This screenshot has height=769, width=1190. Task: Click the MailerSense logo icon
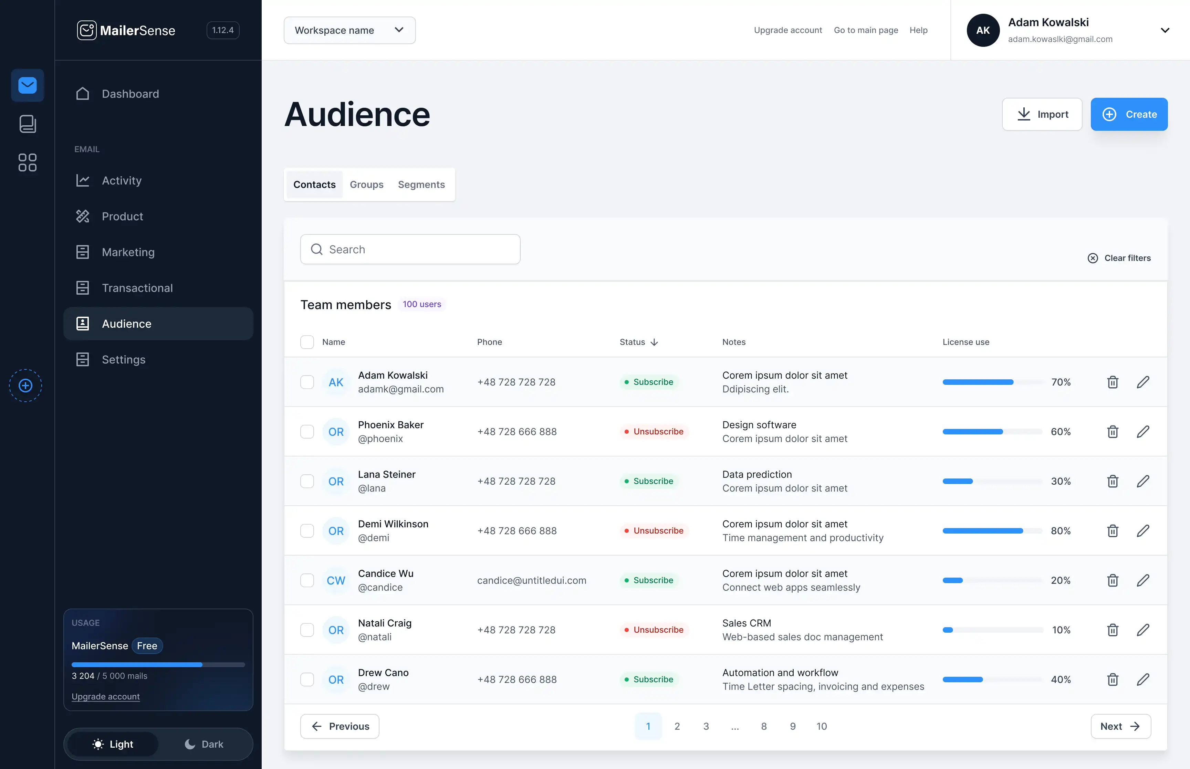point(87,30)
